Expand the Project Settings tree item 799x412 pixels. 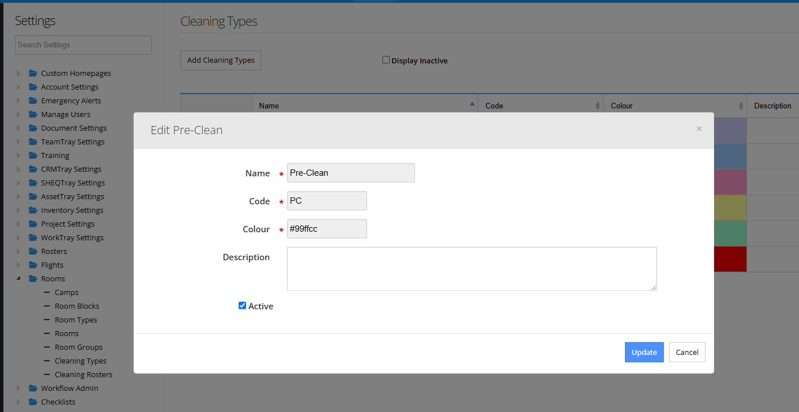point(18,224)
